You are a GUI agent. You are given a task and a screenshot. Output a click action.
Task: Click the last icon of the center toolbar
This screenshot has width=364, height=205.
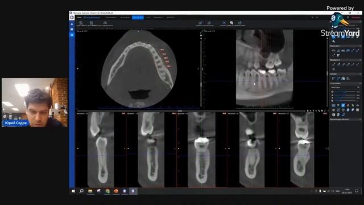[240, 23]
